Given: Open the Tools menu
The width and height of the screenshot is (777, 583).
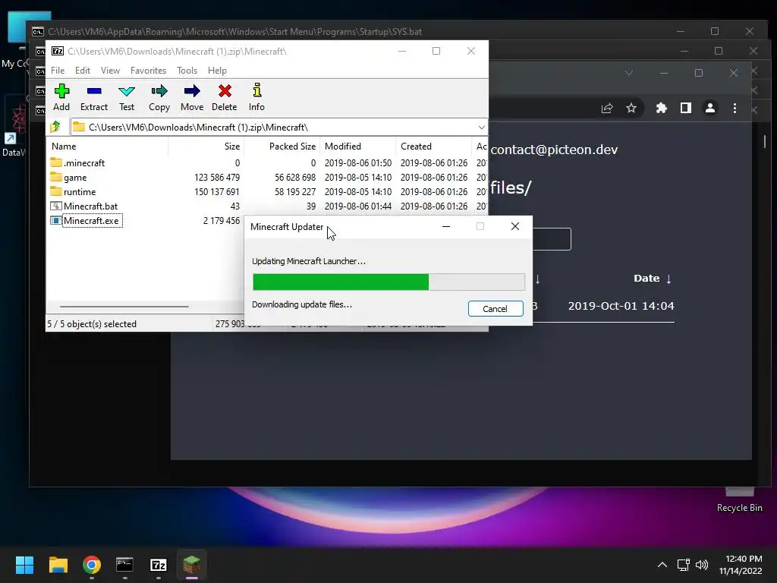Looking at the screenshot, I should [x=187, y=71].
